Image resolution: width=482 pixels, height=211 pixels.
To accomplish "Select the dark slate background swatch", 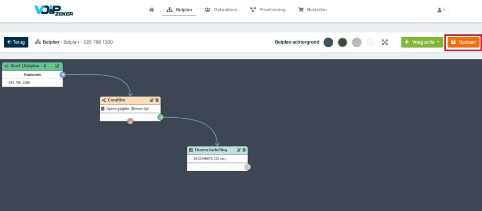I will 328,42.
